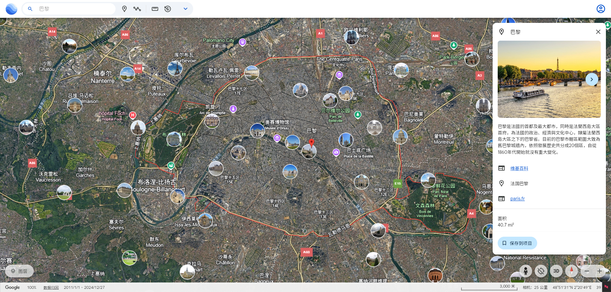The height and width of the screenshot is (292, 611).
Task: Click the compass to reset north
Action: pos(572,271)
